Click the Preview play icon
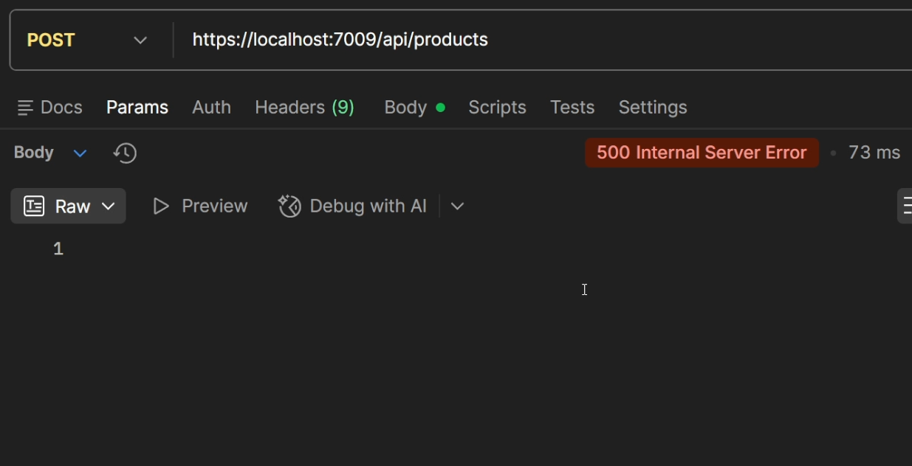 [x=161, y=206]
